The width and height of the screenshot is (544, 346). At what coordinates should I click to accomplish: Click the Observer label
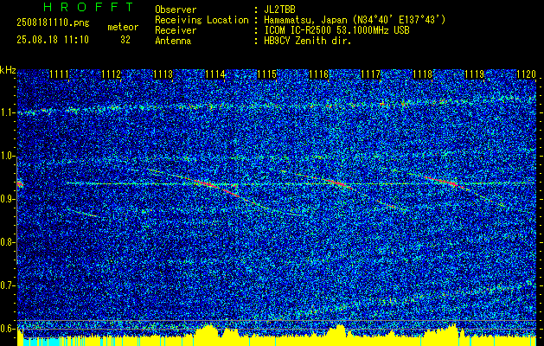pyautogui.click(x=176, y=10)
